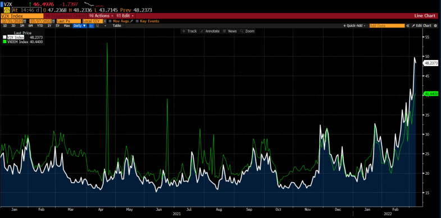The width and height of the screenshot is (441, 218).
Task: Open the Edit menu
Action: click(x=125, y=16)
